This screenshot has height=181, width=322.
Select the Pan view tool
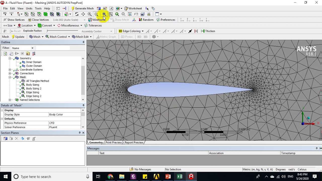tap(83, 14)
